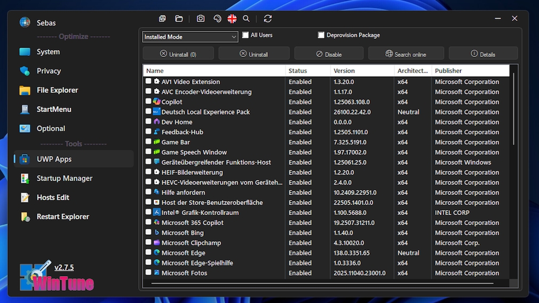Screen dimensions: 539x303
Task: Open Restart Explorer in the sidebar
Action: [x=62, y=217]
